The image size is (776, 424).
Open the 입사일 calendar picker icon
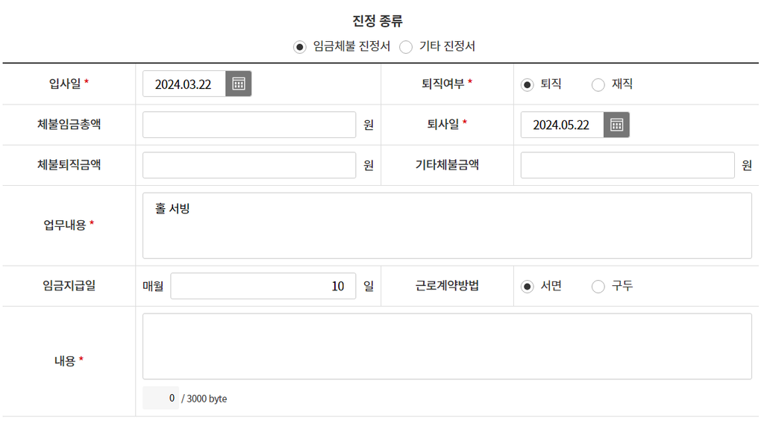(x=239, y=84)
